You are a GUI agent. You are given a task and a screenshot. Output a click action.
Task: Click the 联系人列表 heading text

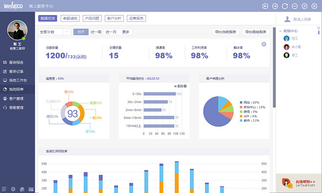pyautogui.click(x=302, y=19)
